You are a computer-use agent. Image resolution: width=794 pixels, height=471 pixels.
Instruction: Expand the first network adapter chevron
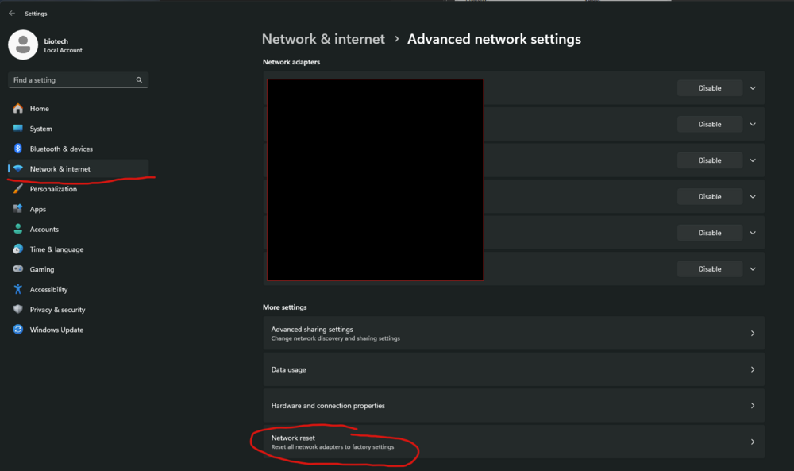pos(753,88)
